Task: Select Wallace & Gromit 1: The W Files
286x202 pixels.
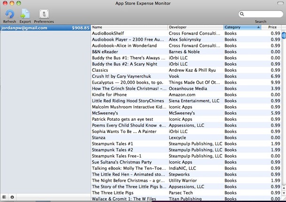Action: [x=186, y=199]
